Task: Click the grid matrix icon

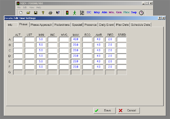Action: (x=82, y=13)
